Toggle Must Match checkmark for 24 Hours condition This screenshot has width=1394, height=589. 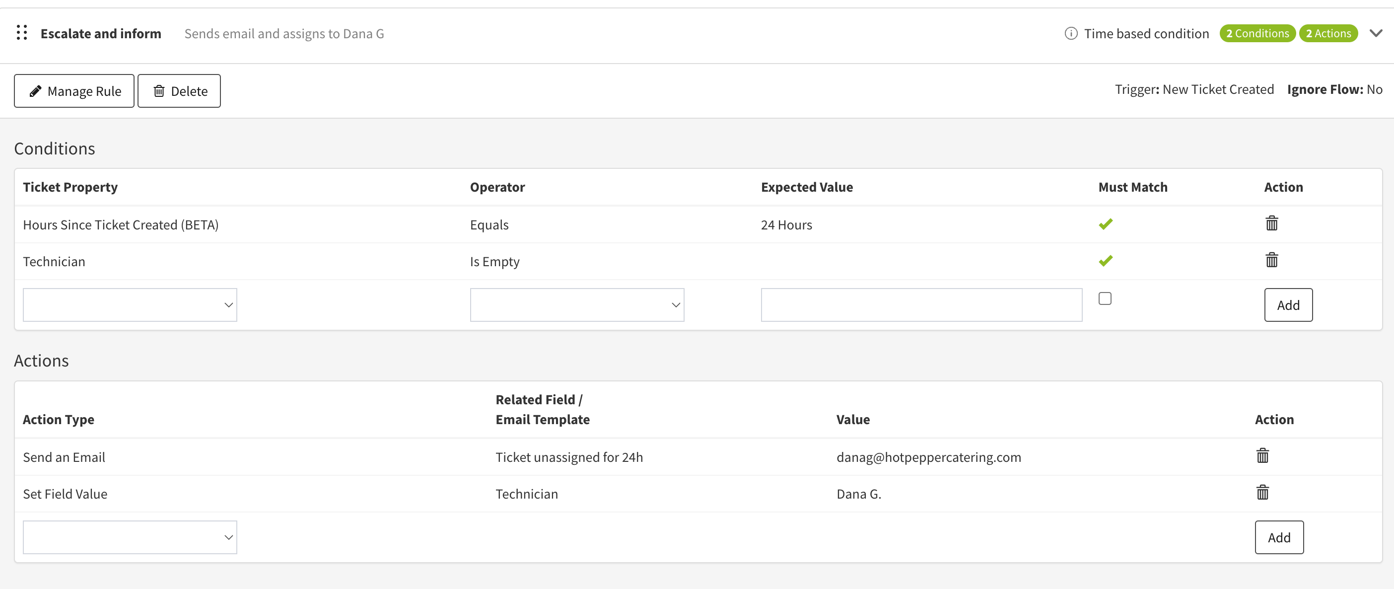(1106, 223)
